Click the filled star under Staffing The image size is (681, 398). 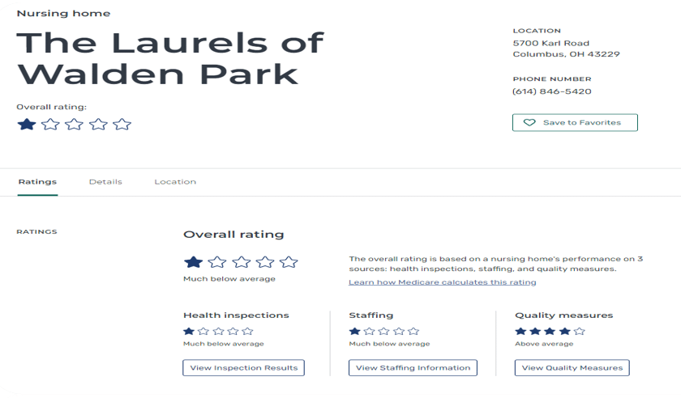coord(354,331)
